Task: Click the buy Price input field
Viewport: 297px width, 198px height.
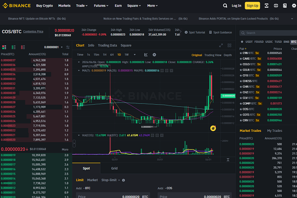Action: pyautogui.click(x=113, y=195)
